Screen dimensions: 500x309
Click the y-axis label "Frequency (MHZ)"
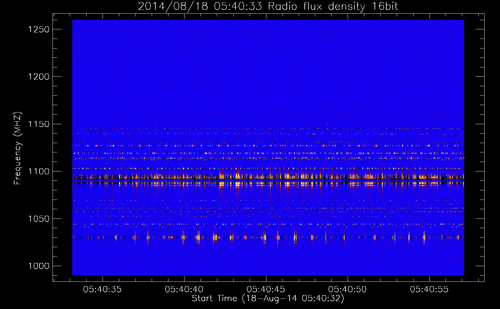click(18, 148)
